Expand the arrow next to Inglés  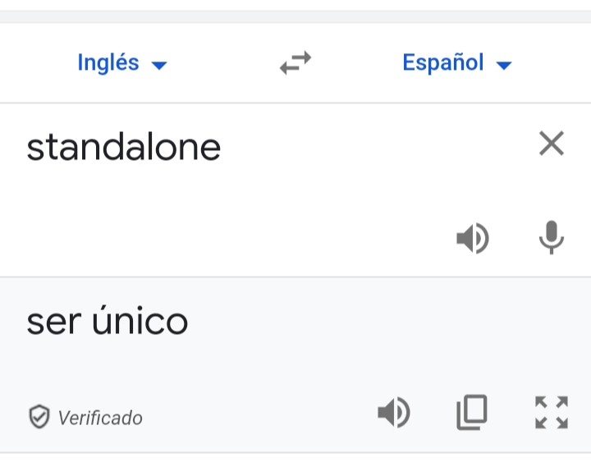tap(159, 66)
